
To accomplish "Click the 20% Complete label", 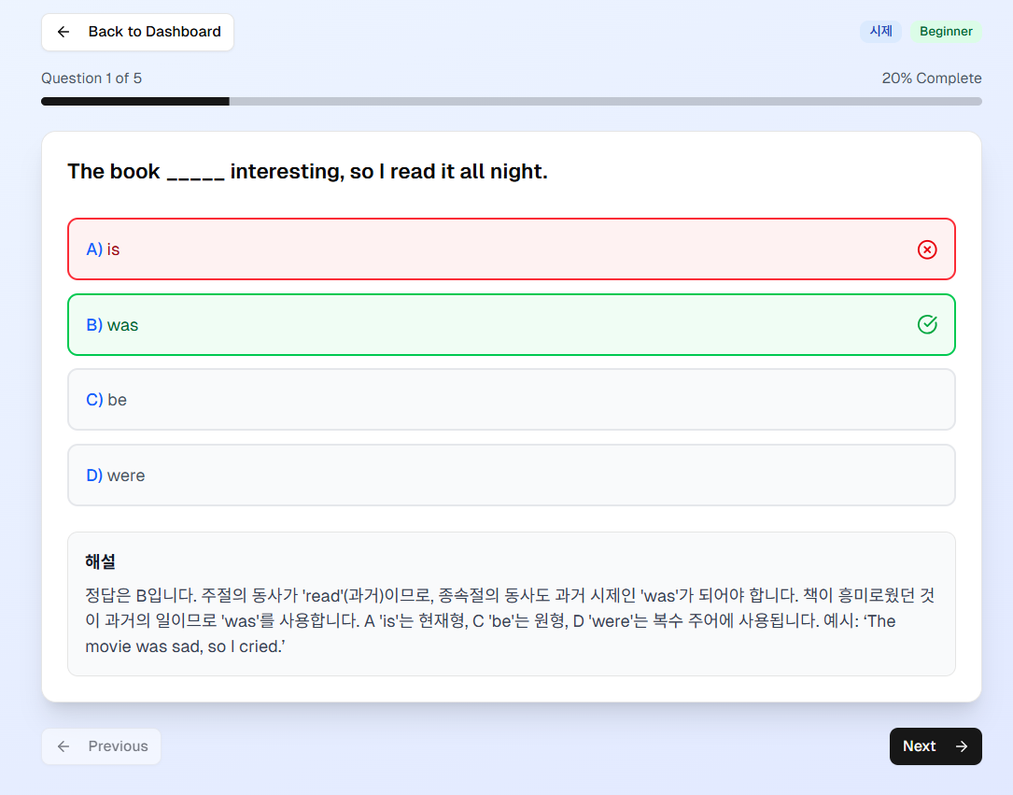I will click(932, 78).
